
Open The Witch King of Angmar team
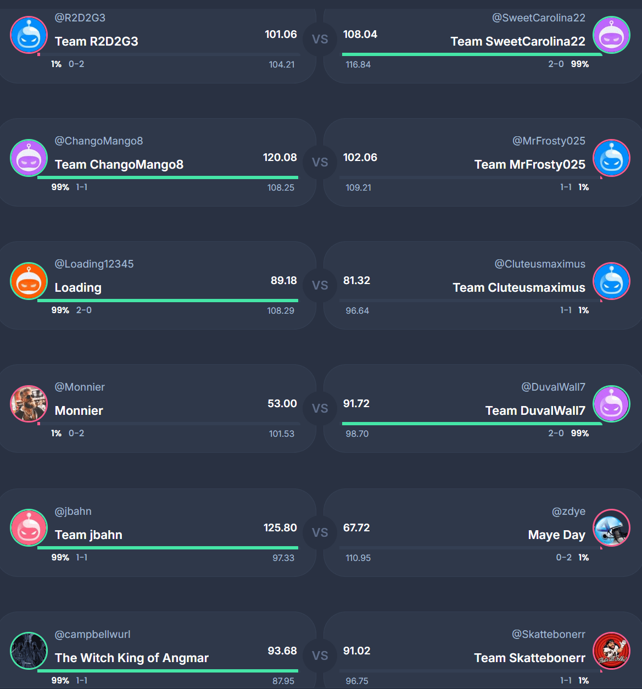point(132,658)
